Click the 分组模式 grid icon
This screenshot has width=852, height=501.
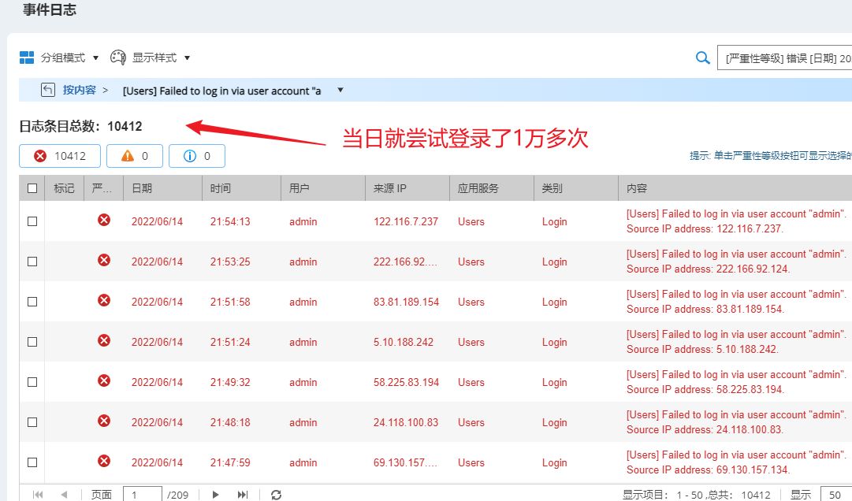[x=27, y=58]
